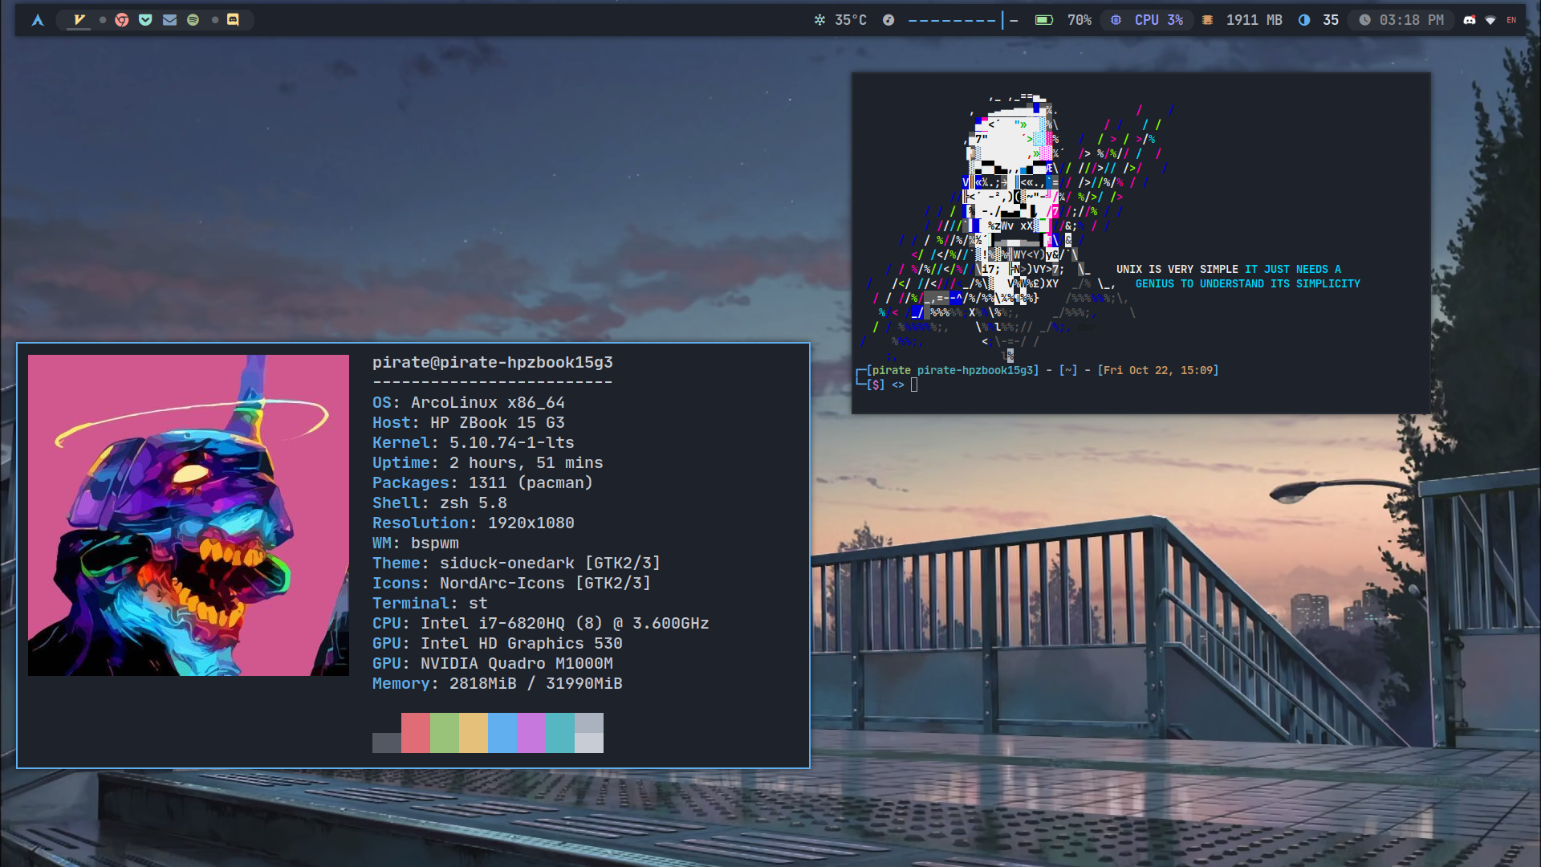Click the Kernel: 5.10.74-1-lts line
Screen dimensions: 1541x867
pos(474,443)
